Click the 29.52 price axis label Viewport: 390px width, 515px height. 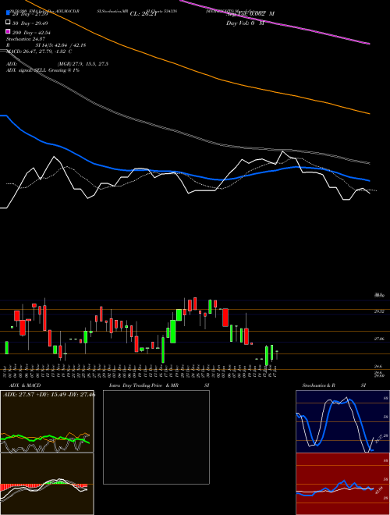(x=379, y=311)
